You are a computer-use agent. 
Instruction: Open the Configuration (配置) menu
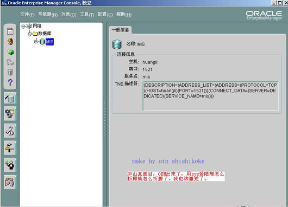coord(105,15)
